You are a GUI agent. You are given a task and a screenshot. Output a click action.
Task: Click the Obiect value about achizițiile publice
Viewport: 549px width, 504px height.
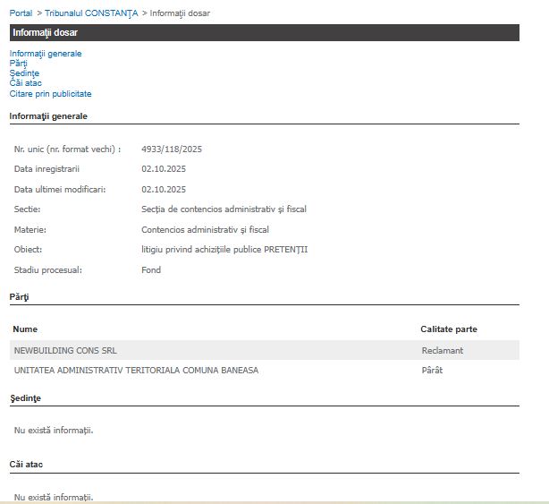(x=224, y=250)
